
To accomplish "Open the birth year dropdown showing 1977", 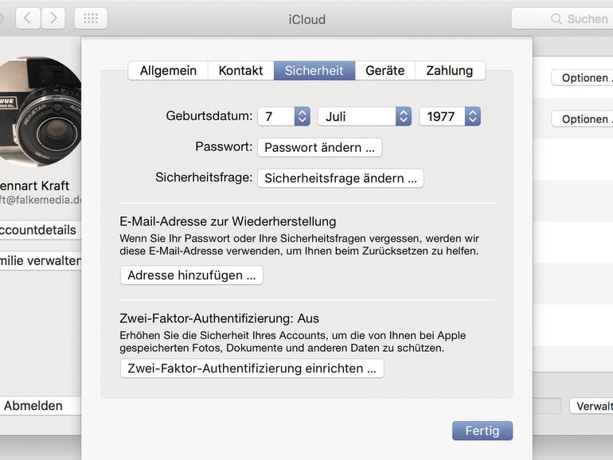I will coord(450,116).
